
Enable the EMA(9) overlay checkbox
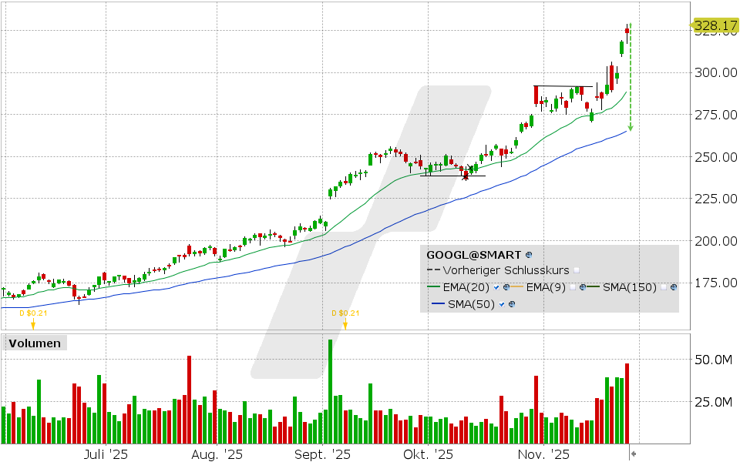(572, 287)
